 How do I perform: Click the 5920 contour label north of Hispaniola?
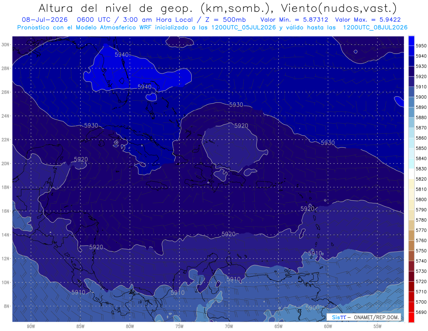click(x=241, y=126)
